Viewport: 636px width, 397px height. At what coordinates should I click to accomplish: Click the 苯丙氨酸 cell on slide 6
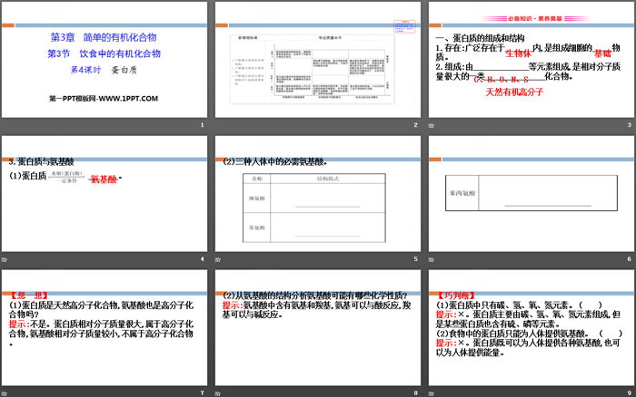pos(462,193)
